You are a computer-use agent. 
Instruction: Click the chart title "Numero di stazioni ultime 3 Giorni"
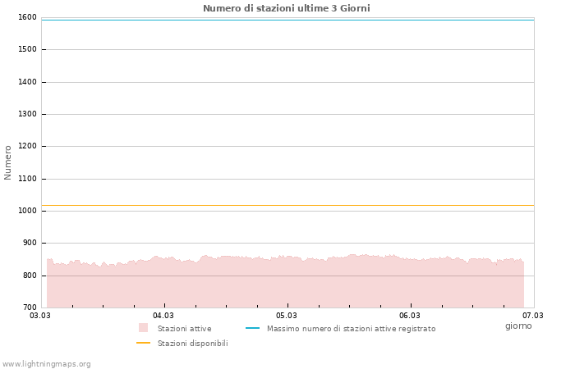pos(286,8)
